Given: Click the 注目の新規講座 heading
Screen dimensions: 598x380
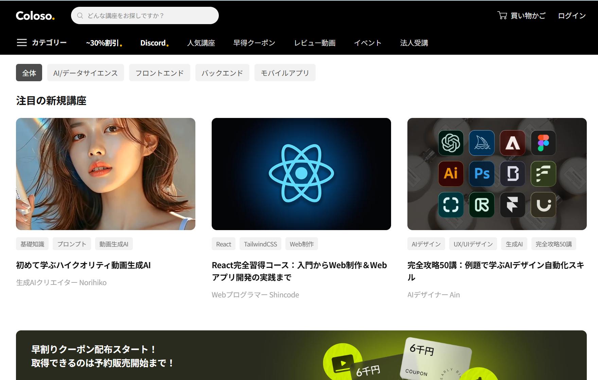Looking at the screenshot, I should (x=51, y=101).
